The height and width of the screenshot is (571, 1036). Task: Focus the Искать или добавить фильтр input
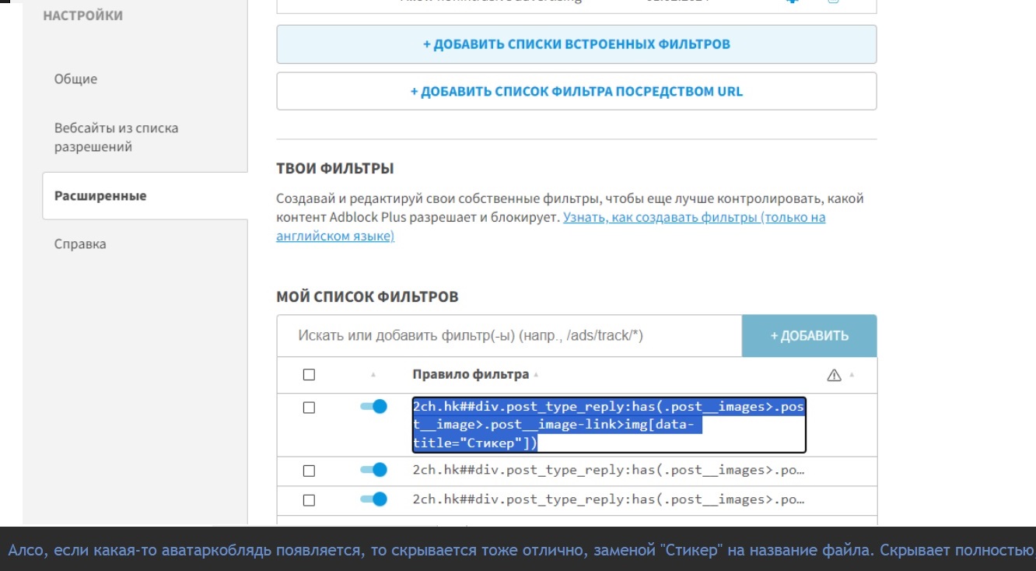(x=509, y=336)
